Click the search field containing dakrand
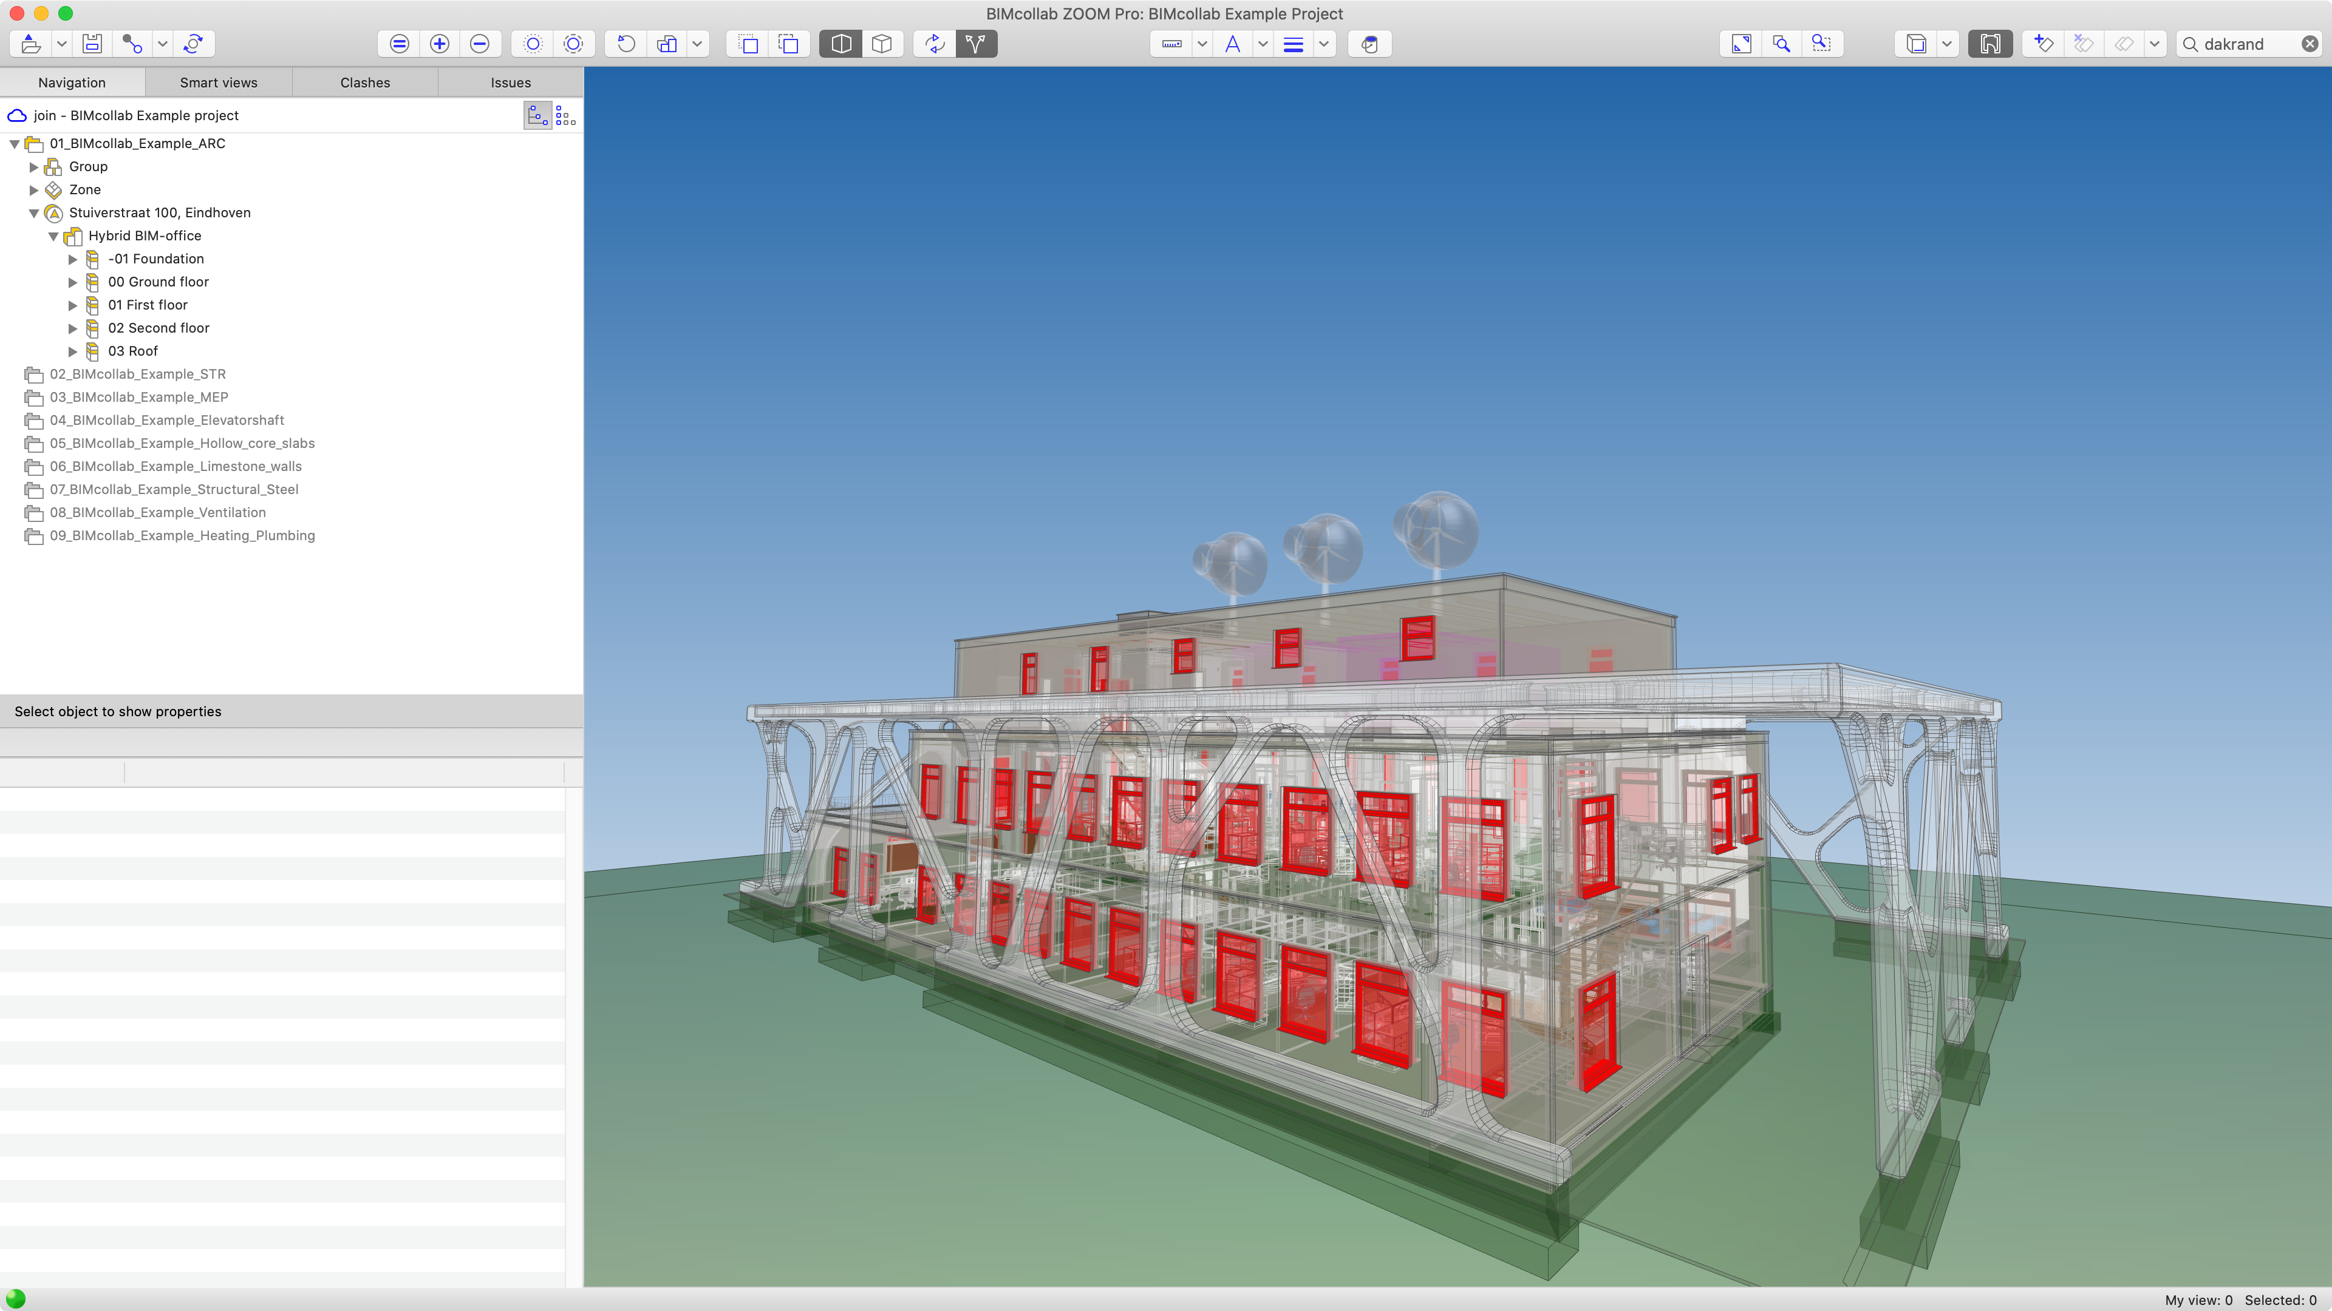 coord(2249,44)
